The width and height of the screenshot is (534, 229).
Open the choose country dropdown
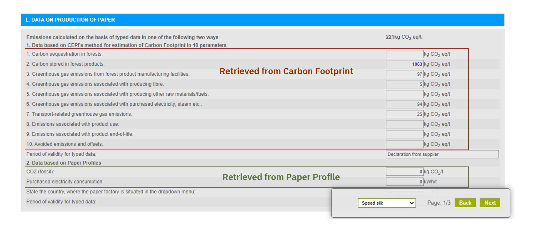[x=411, y=192]
